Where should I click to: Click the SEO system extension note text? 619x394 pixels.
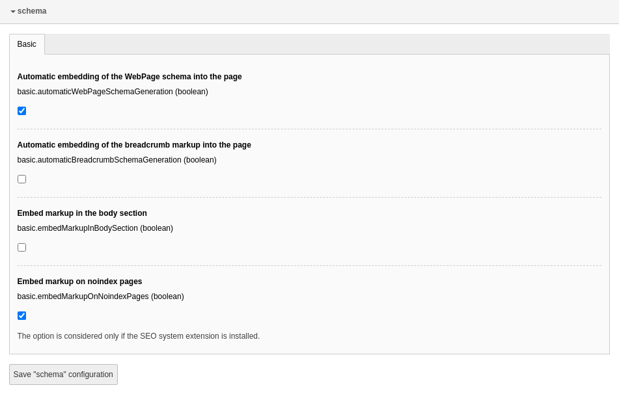(138, 336)
